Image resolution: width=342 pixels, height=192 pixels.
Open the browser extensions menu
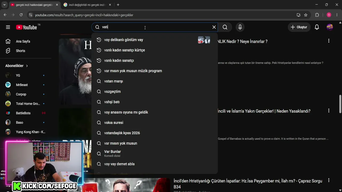317,15
